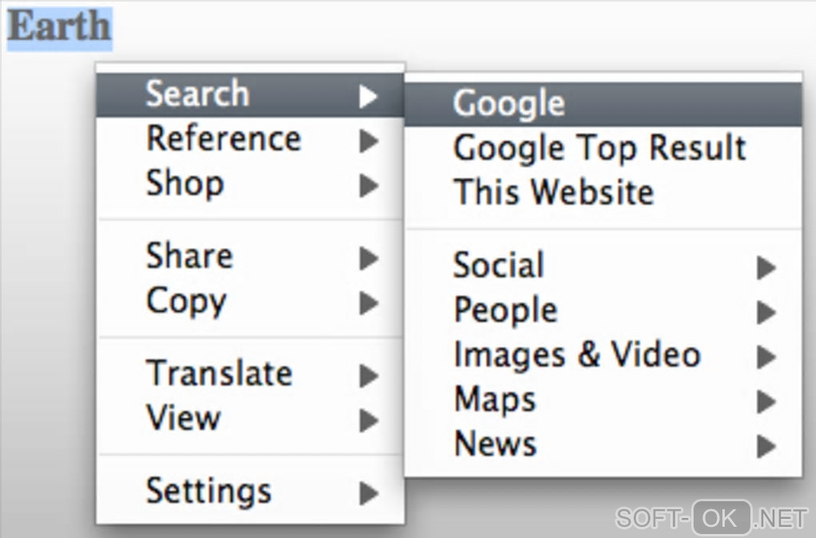The width and height of the screenshot is (816, 538).
Task: Open the Search submenu
Action: coord(198,94)
